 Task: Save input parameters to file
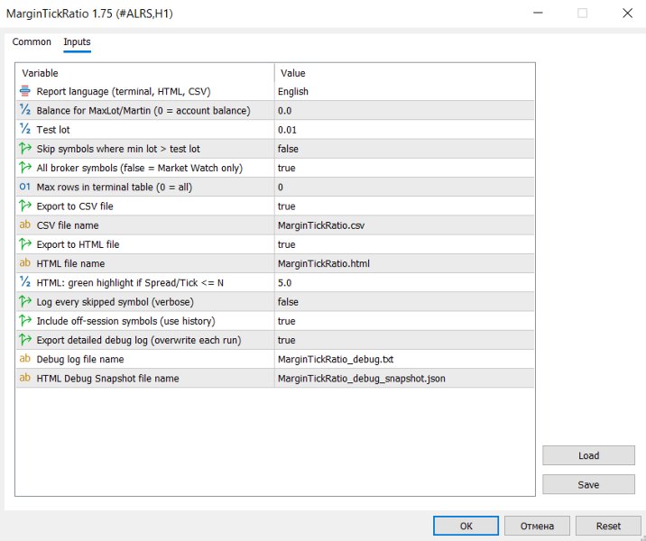588,484
